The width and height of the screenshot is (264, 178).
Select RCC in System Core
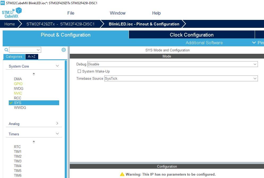click(x=18, y=98)
